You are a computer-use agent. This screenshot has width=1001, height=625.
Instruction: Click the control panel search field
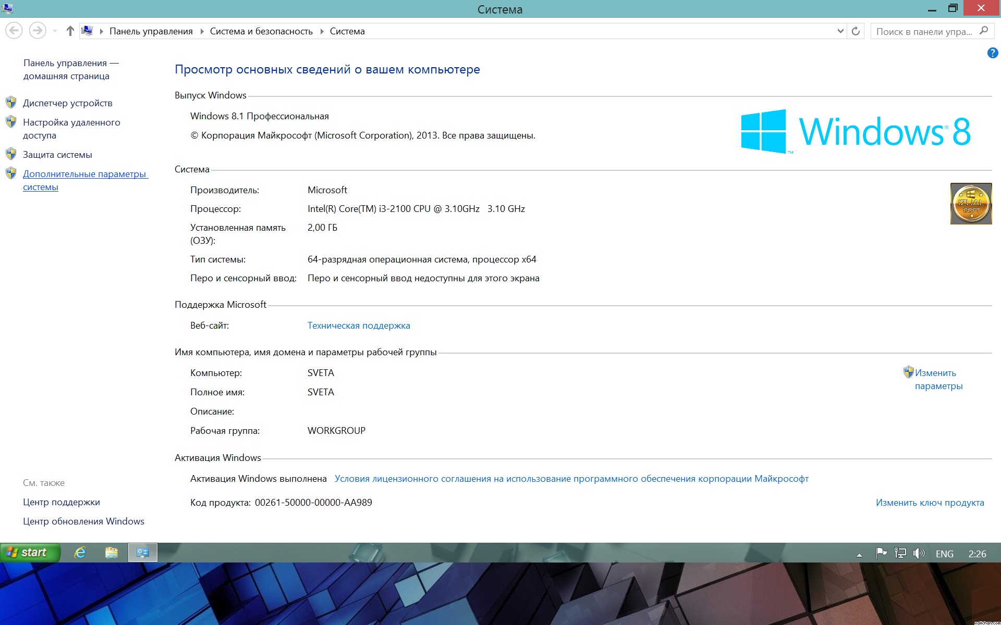[923, 32]
